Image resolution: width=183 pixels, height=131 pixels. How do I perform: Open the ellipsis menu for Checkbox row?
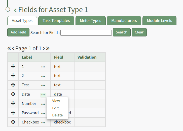[x=43, y=123]
